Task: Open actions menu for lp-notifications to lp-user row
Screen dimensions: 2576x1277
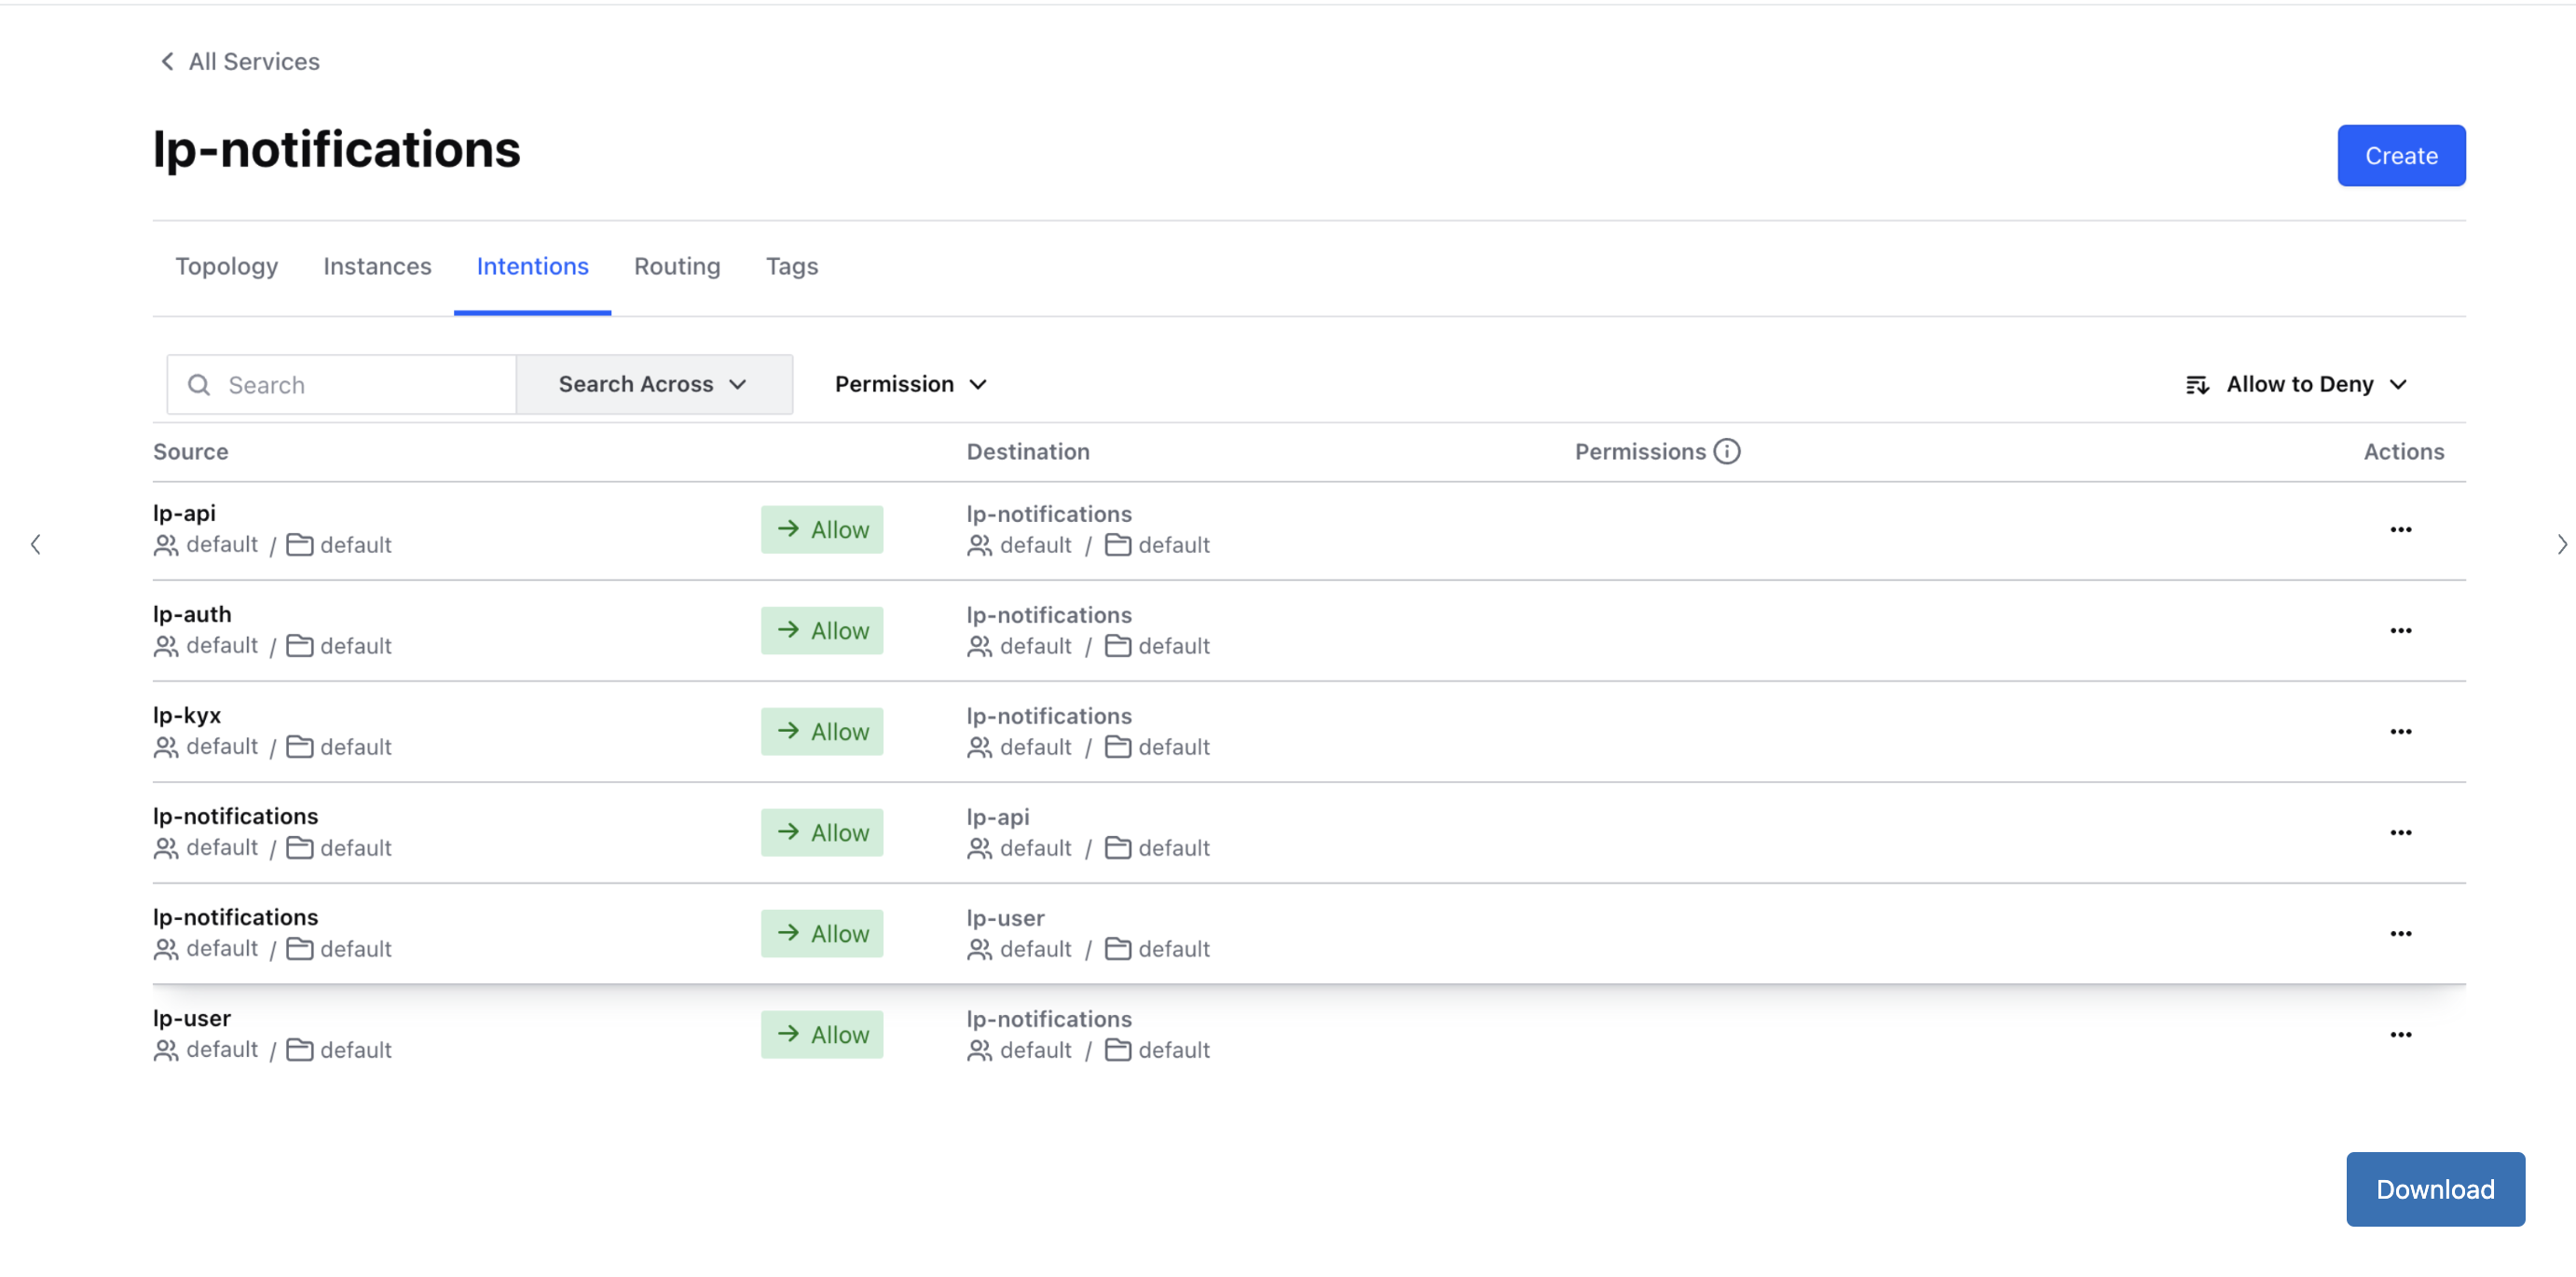Action: click(x=2400, y=934)
